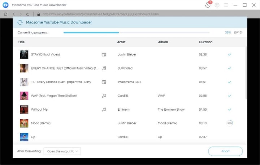Go to the browser home icon
This screenshot has height=165, width=260.
(x=6, y=14)
